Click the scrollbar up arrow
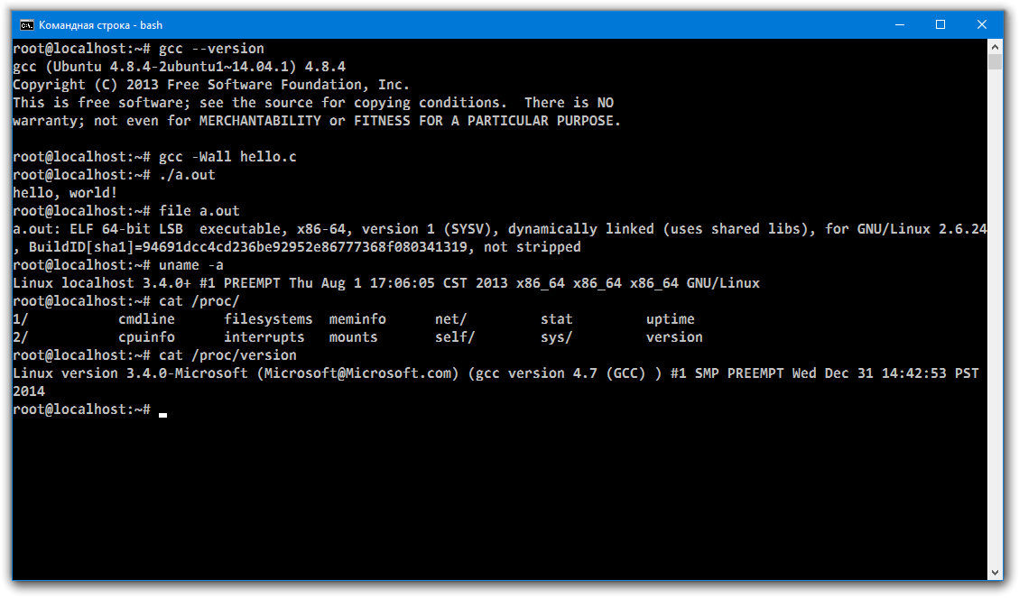The width and height of the screenshot is (1019, 598). click(x=995, y=46)
